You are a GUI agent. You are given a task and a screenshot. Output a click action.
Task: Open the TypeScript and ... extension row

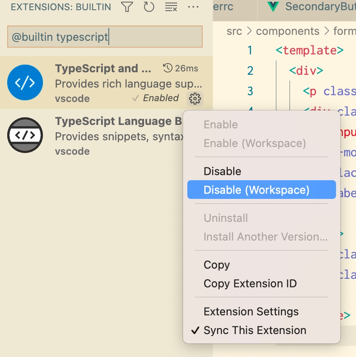tap(106, 82)
